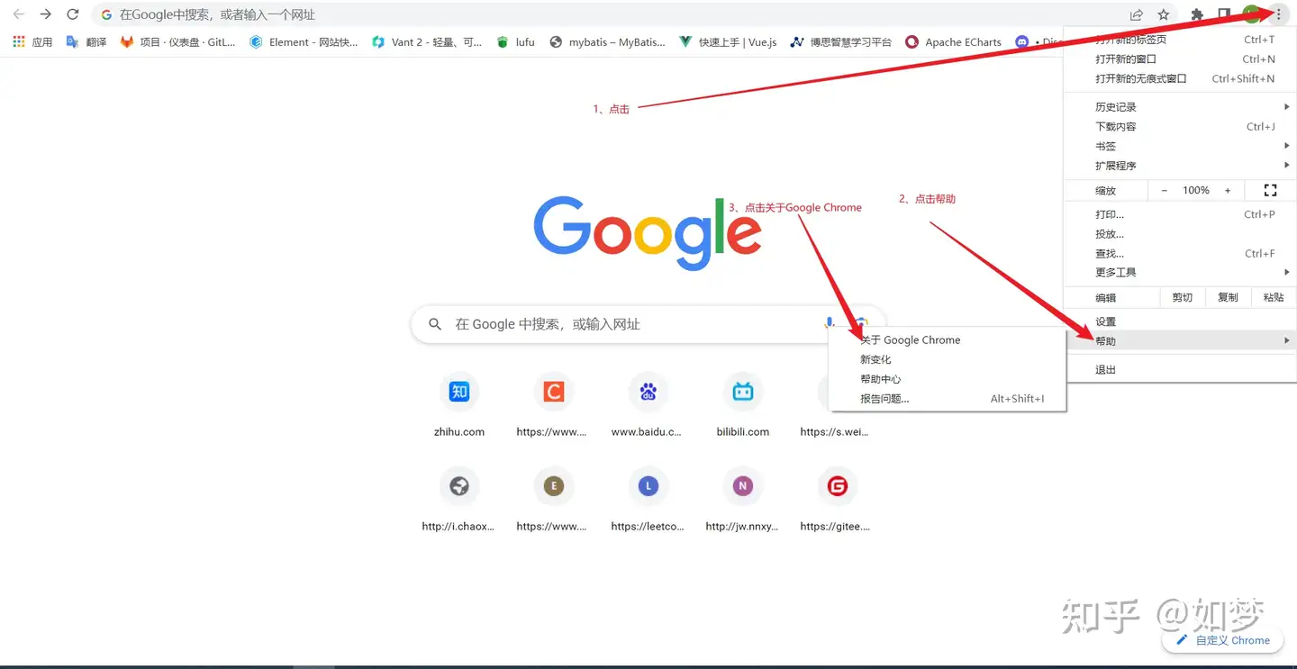Image resolution: width=1297 pixels, height=669 pixels.
Task: Expand the 更多工具 submenu
Action: [1180, 272]
